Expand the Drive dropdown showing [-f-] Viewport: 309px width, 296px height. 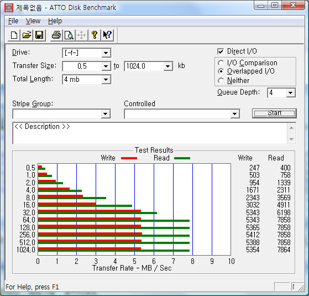click(87, 53)
